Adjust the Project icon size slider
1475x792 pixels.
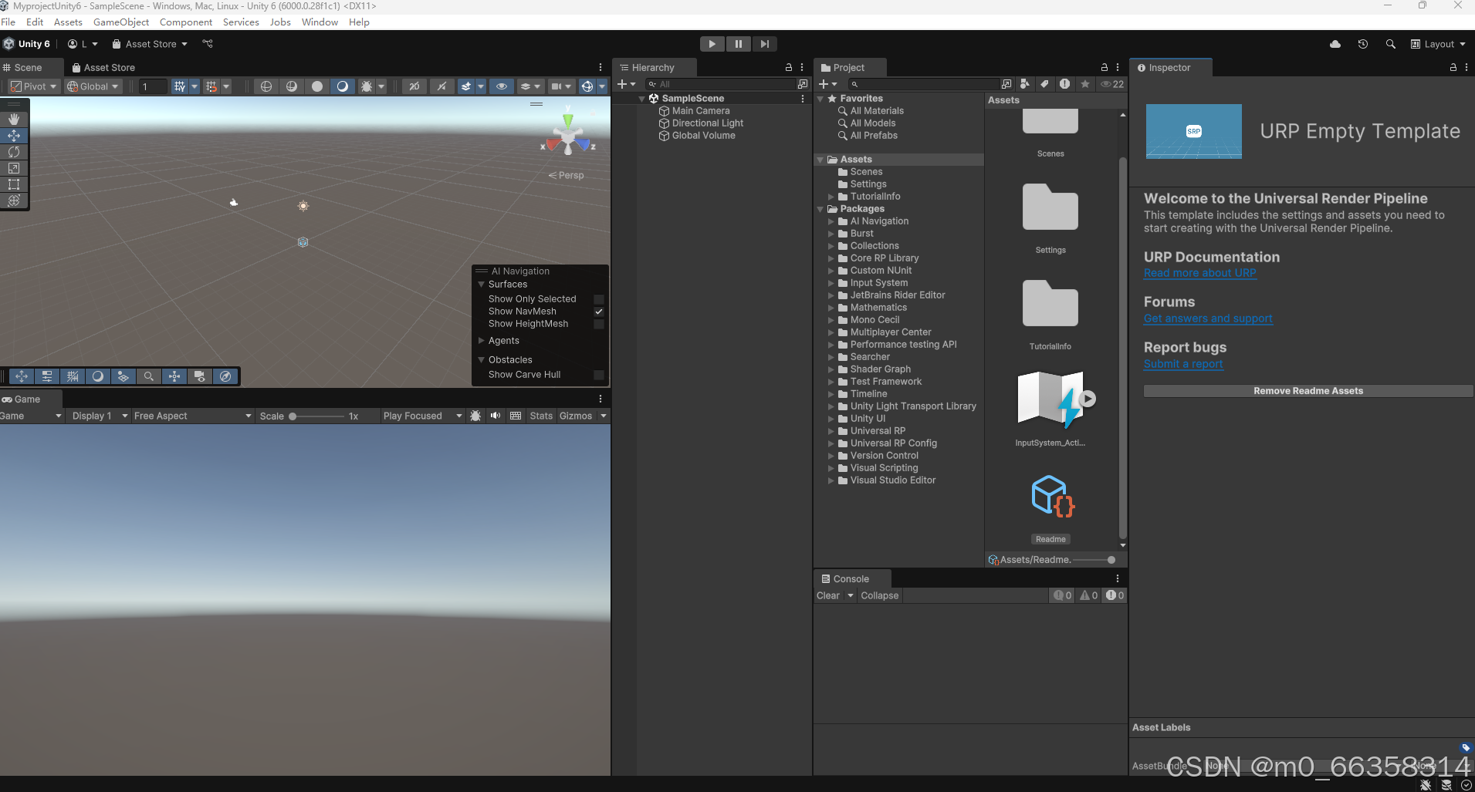pos(1094,560)
